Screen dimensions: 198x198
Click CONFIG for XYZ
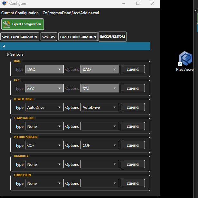point(133,88)
